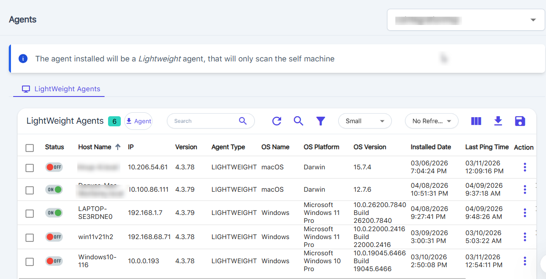Screen dimensions: 546x279
Task: Open the Small row size dropdown
Action: tap(365, 121)
